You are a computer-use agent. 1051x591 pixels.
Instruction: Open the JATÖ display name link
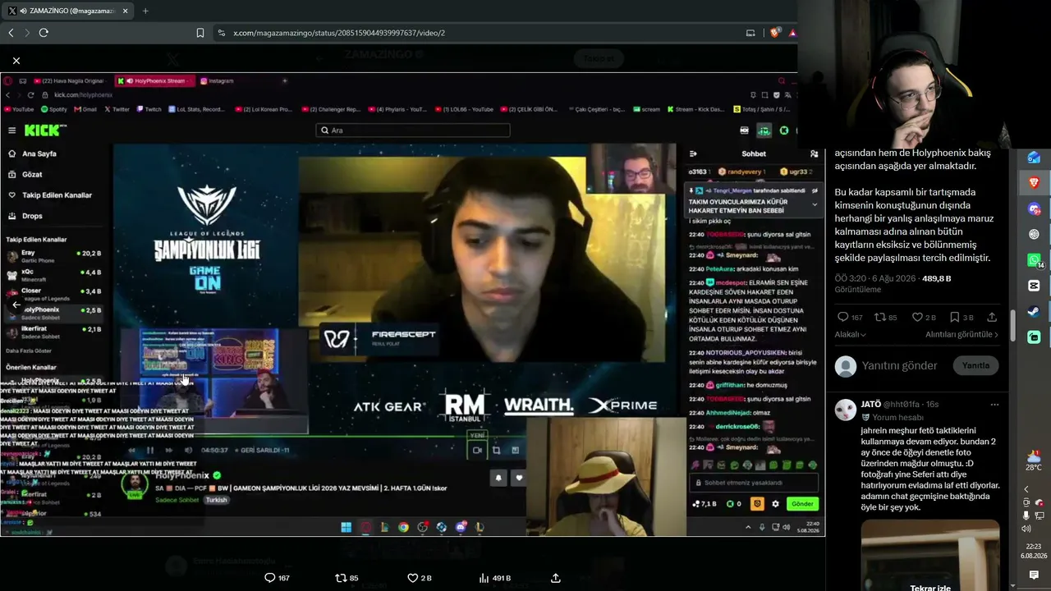tap(871, 405)
